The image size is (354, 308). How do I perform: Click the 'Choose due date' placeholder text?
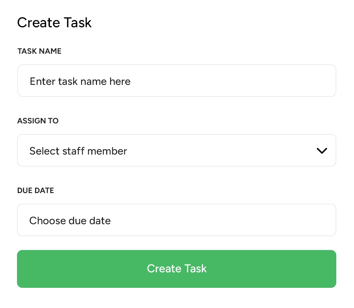[x=70, y=221]
